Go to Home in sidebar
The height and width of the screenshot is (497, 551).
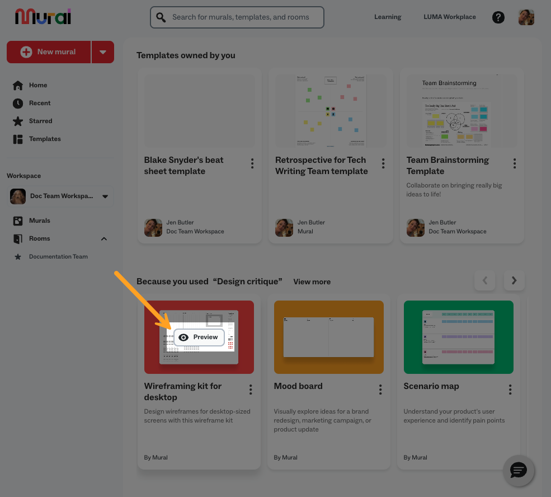[x=38, y=86]
